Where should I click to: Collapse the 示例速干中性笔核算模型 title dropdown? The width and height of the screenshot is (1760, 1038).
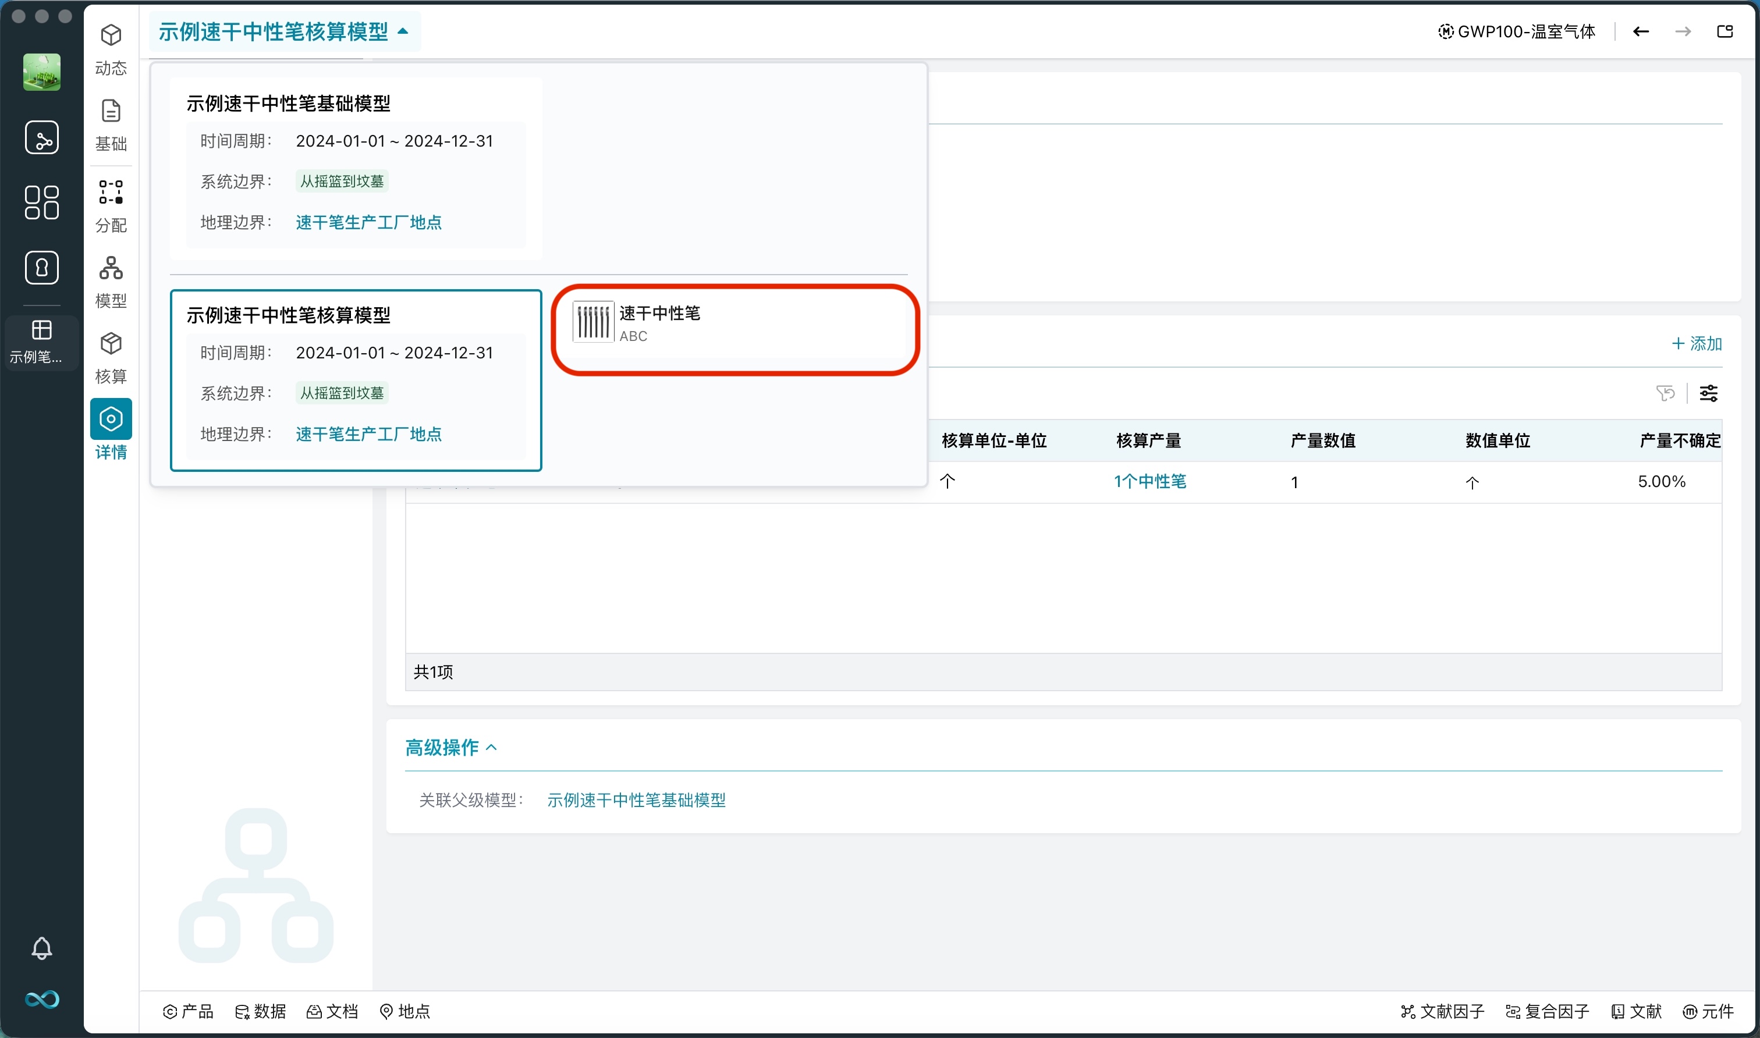[x=402, y=31]
